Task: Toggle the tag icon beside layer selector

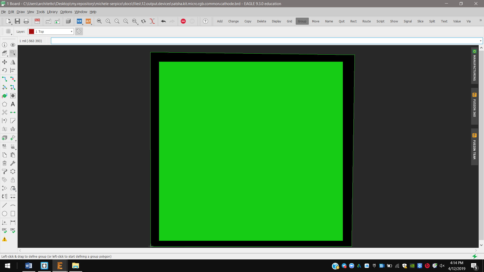Action: coord(79,31)
